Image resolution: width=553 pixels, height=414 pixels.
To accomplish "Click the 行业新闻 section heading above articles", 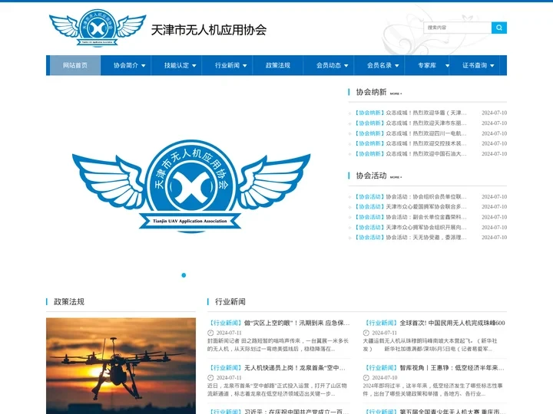I will tap(230, 302).
